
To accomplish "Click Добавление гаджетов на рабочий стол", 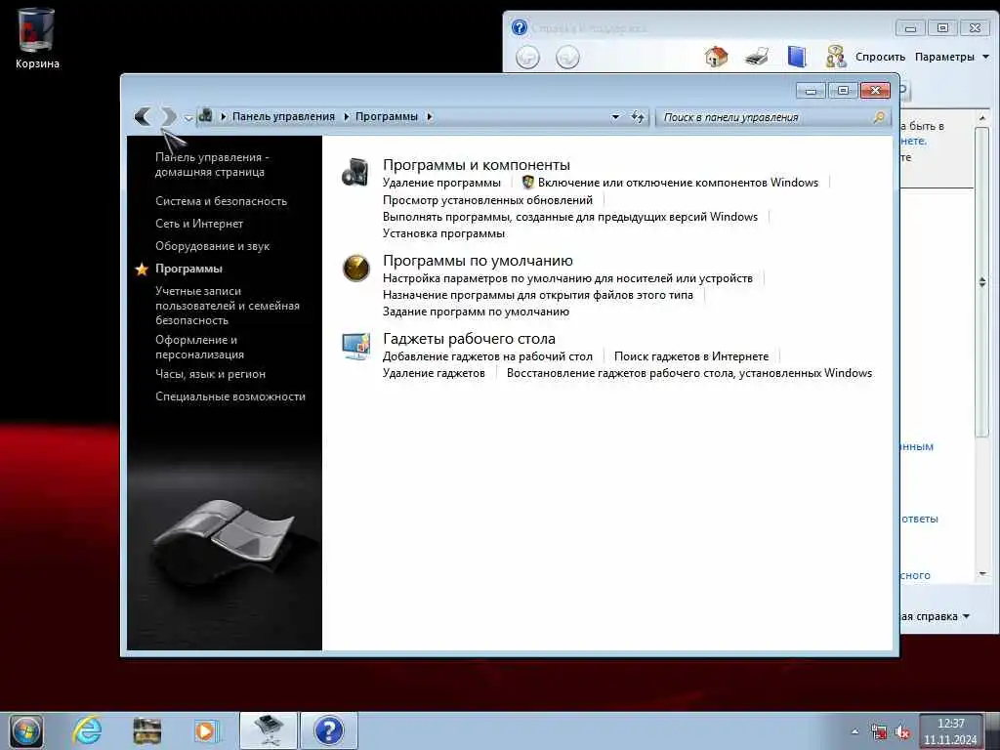I will click(x=487, y=356).
